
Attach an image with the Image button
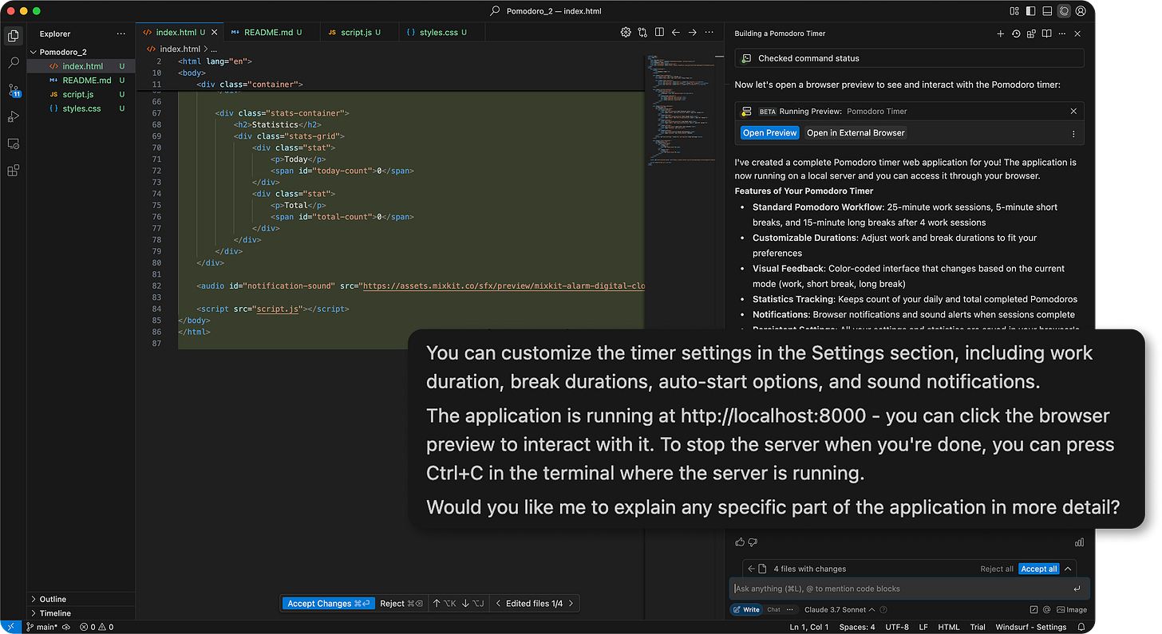click(1071, 609)
